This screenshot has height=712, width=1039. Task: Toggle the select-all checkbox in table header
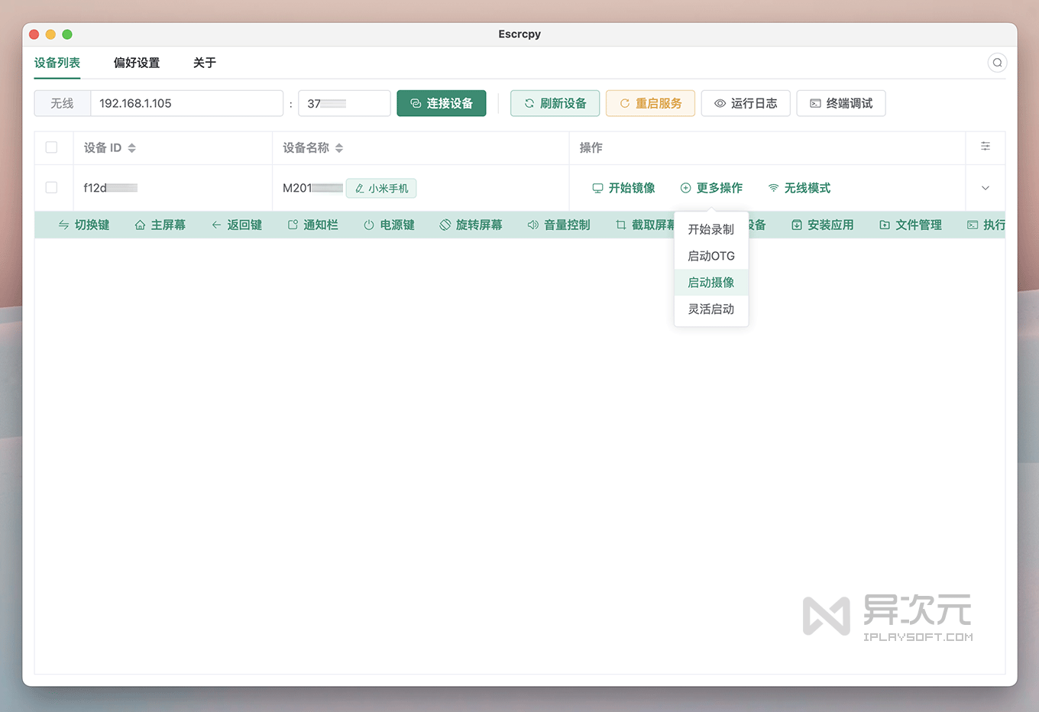[x=51, y=147]
